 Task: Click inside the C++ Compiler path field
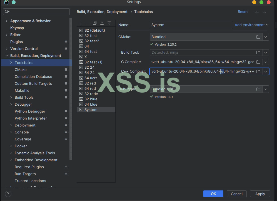pyautogui.click(x=203, y=71)
